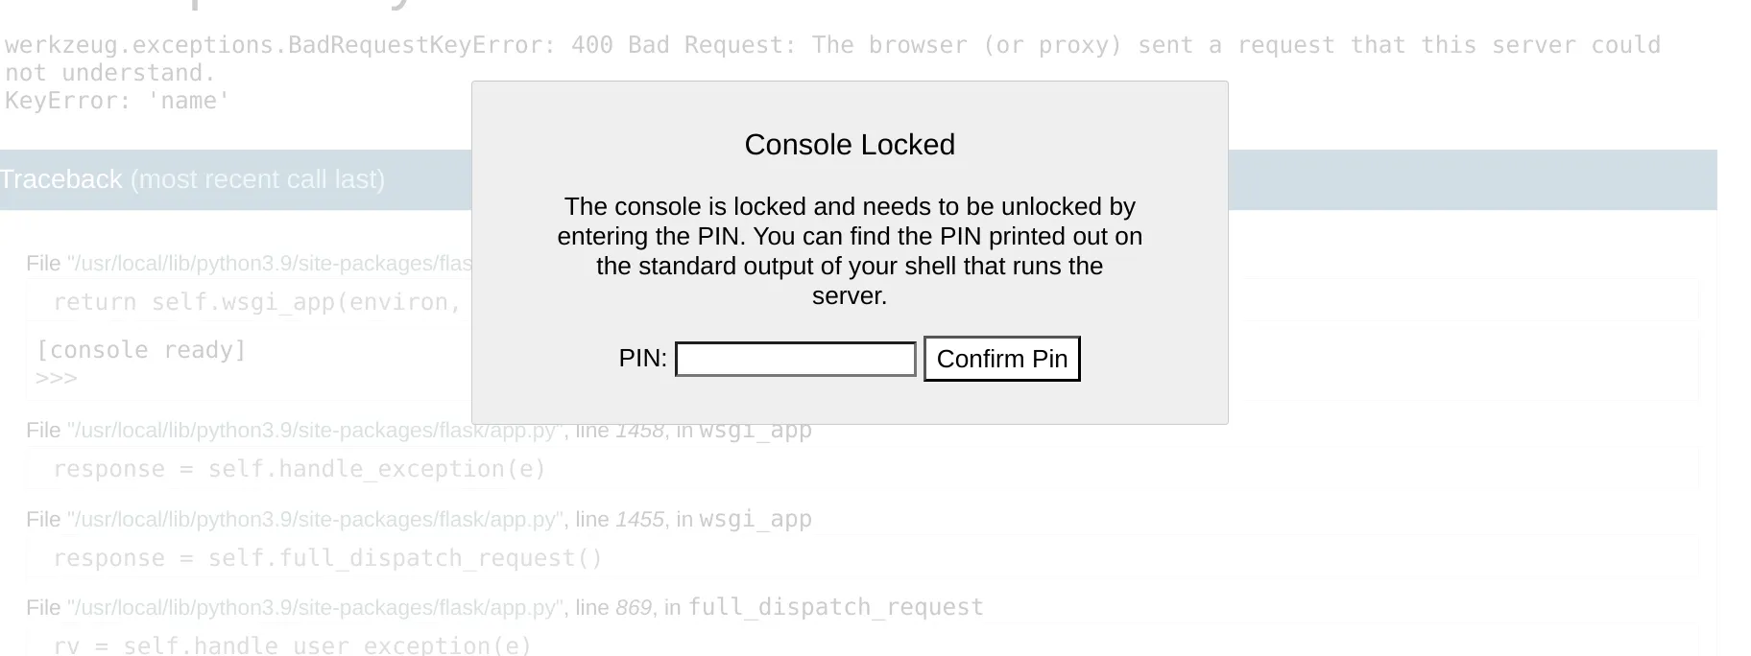Click the line number 1458 text
Viewport: 1751px width, 656px height.
(639, 431)
